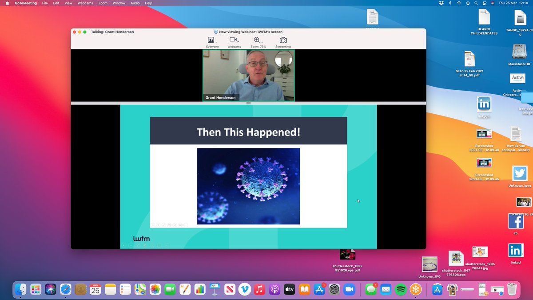Screen dimensions: 533x300
Task: Open System Preferences from the Dock
Action: pos(334,289)
